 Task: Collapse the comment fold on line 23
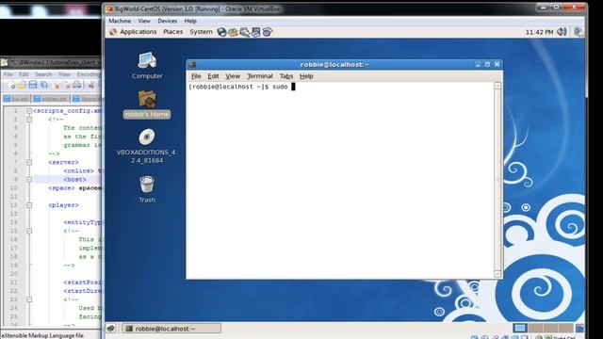click(x=29, y=299)
